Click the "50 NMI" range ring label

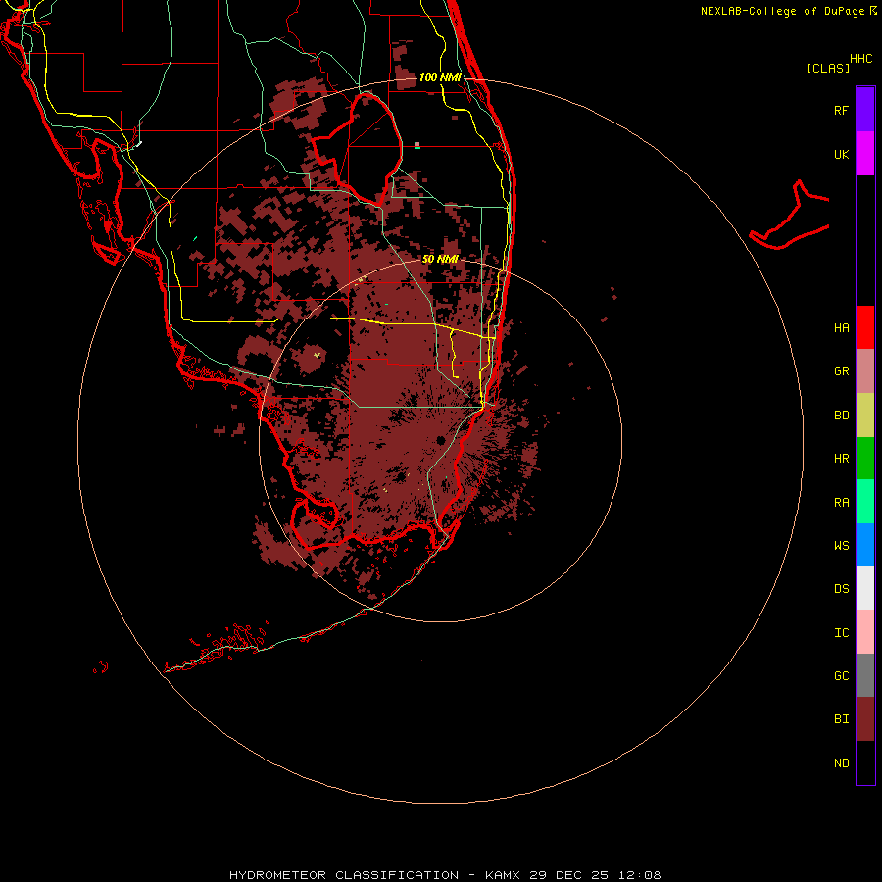440,260
